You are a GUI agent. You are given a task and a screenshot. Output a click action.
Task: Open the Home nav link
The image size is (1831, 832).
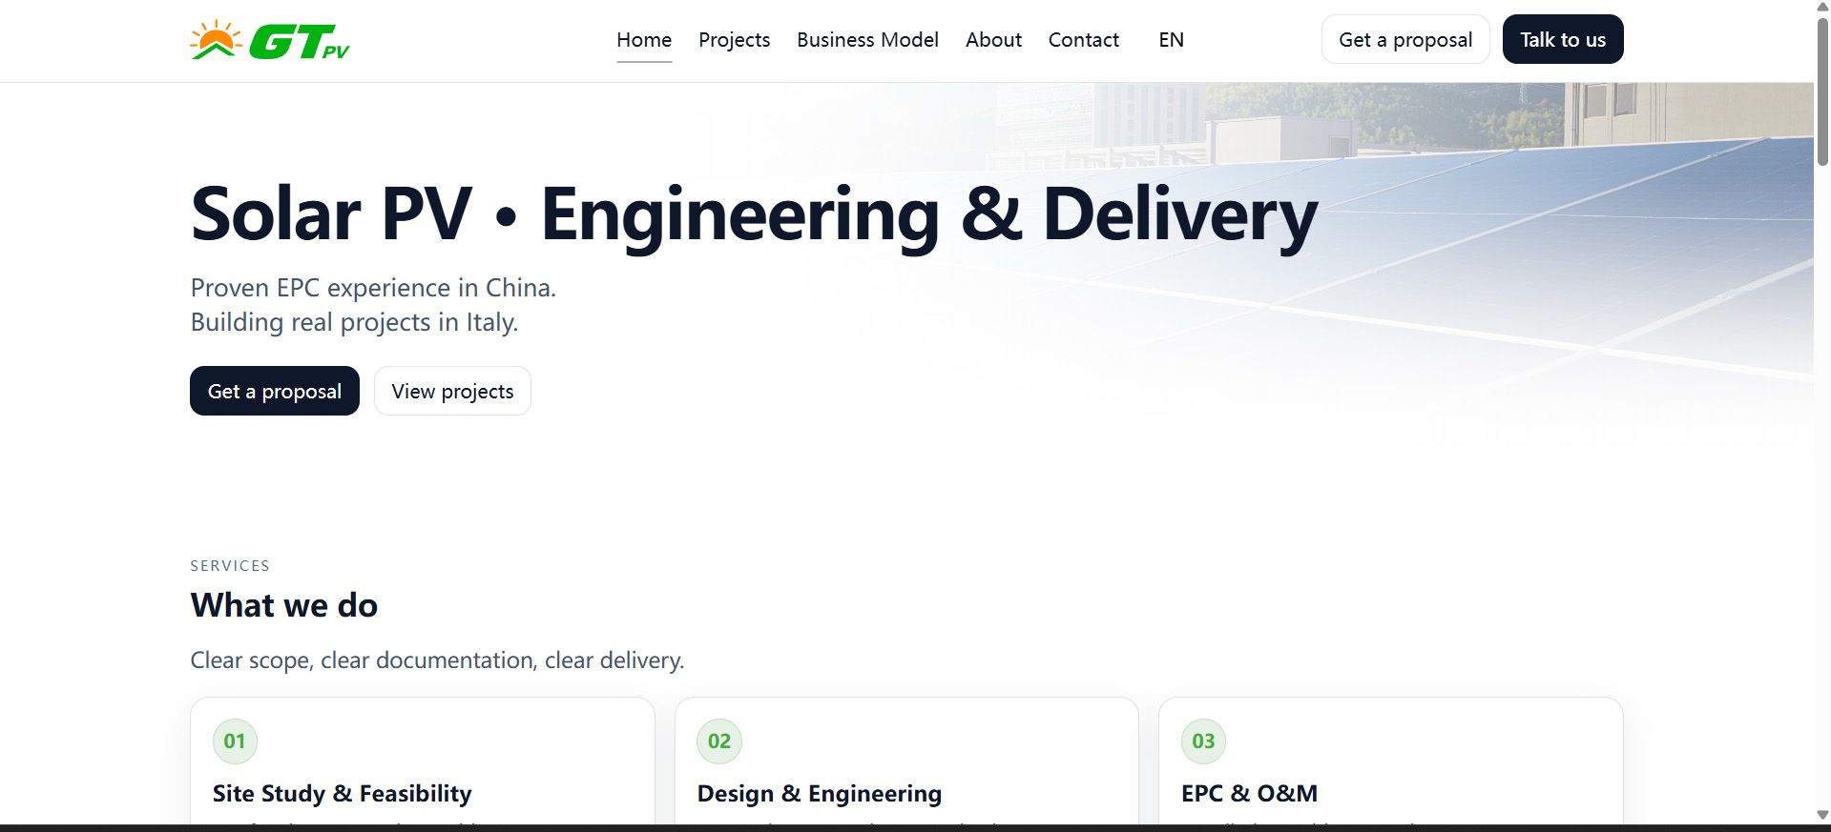tap(644, 40)
